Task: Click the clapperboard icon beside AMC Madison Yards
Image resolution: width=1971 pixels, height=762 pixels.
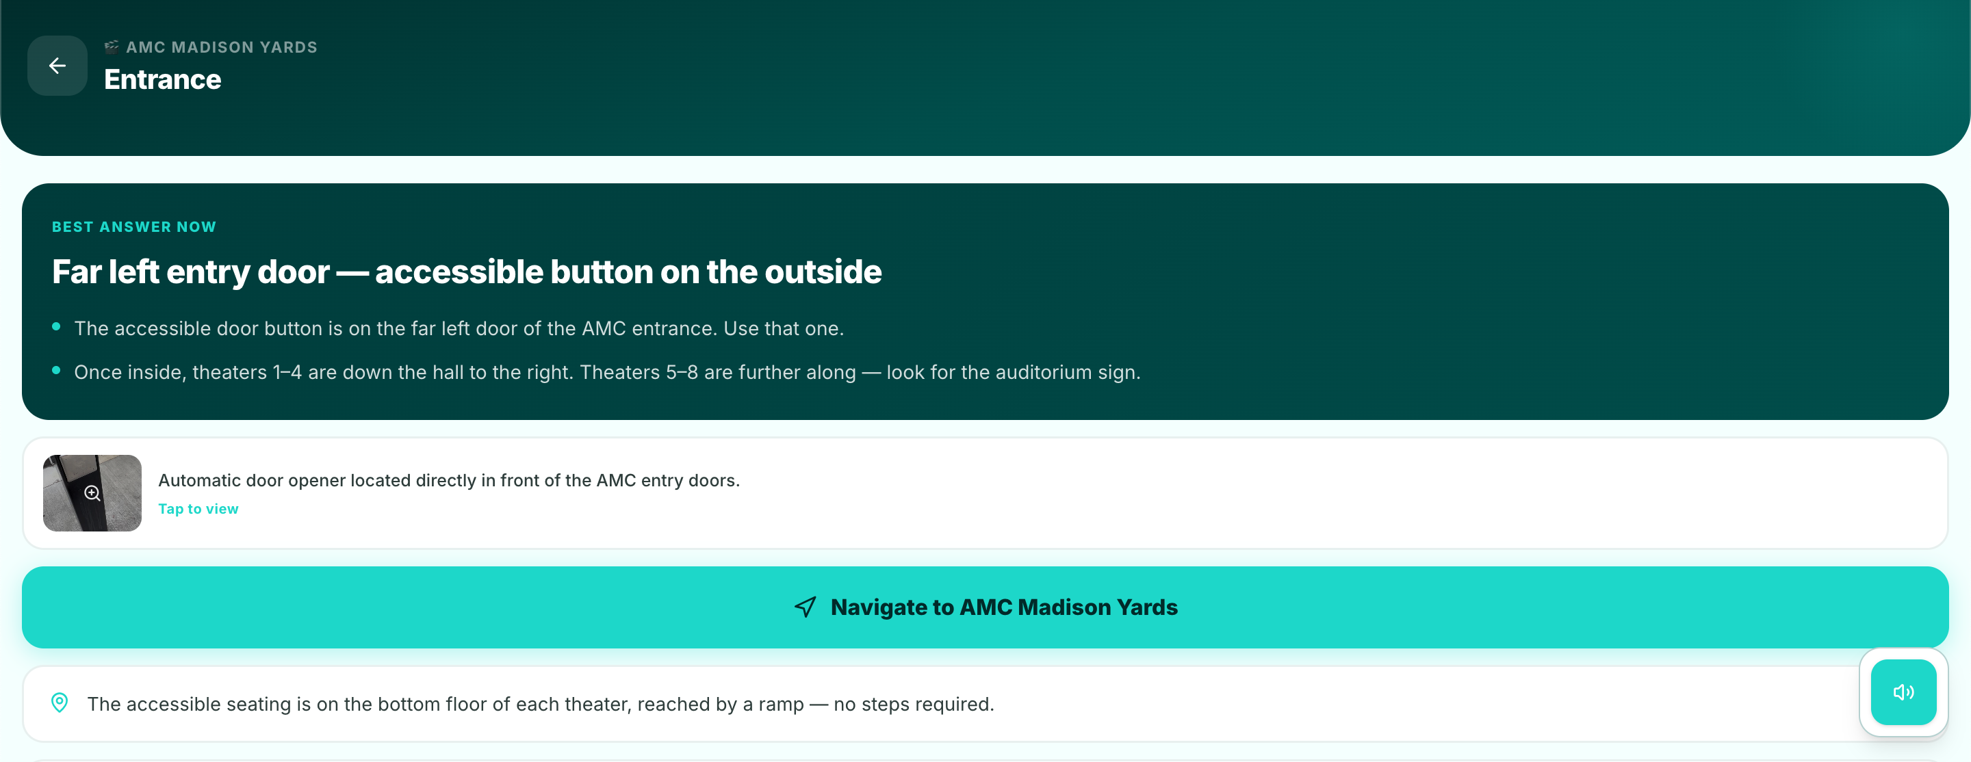Action: pyautogui.click(x=112, y=47)
